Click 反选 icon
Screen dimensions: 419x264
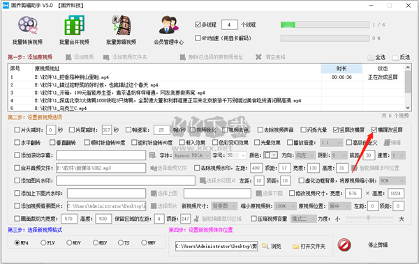click(395, 57)
